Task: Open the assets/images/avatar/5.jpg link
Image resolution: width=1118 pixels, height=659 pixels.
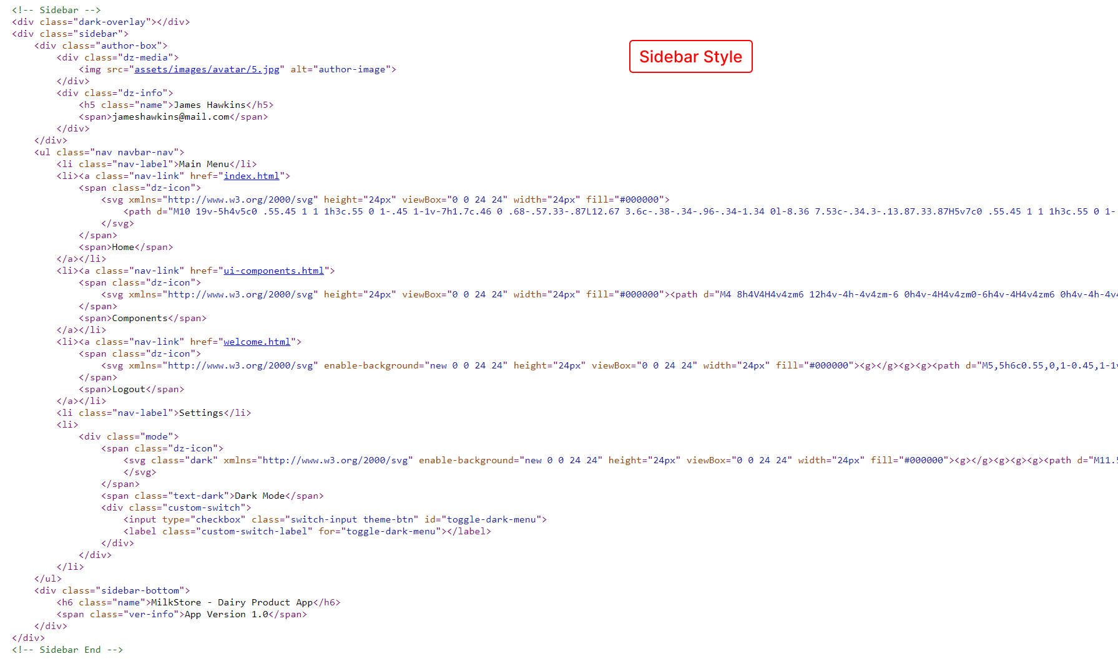Action: click(x=207, y=69)
